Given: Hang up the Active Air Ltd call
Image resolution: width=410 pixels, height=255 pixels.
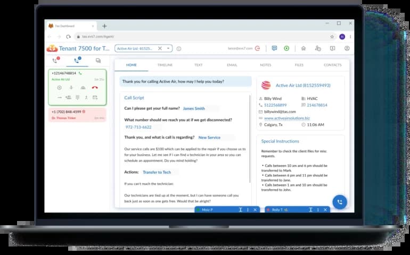Looking at the screenshot, I should [95, 88].
